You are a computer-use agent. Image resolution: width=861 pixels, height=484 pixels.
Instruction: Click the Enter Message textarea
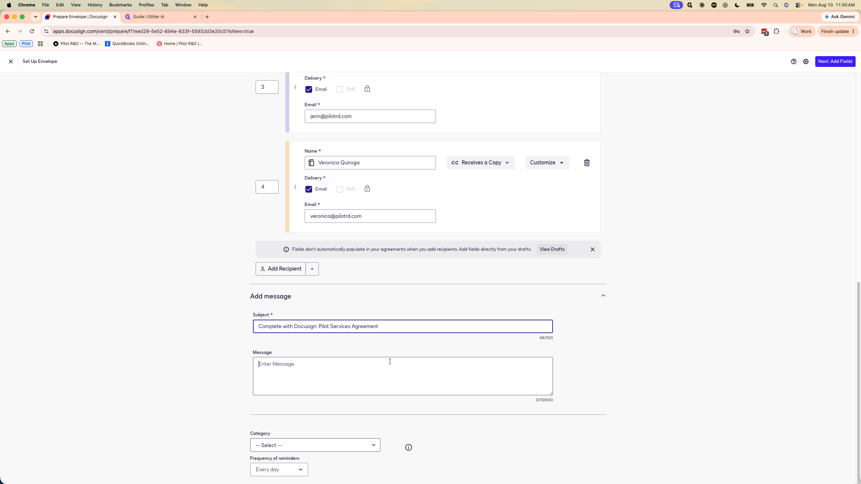click(x=403, y=376)
